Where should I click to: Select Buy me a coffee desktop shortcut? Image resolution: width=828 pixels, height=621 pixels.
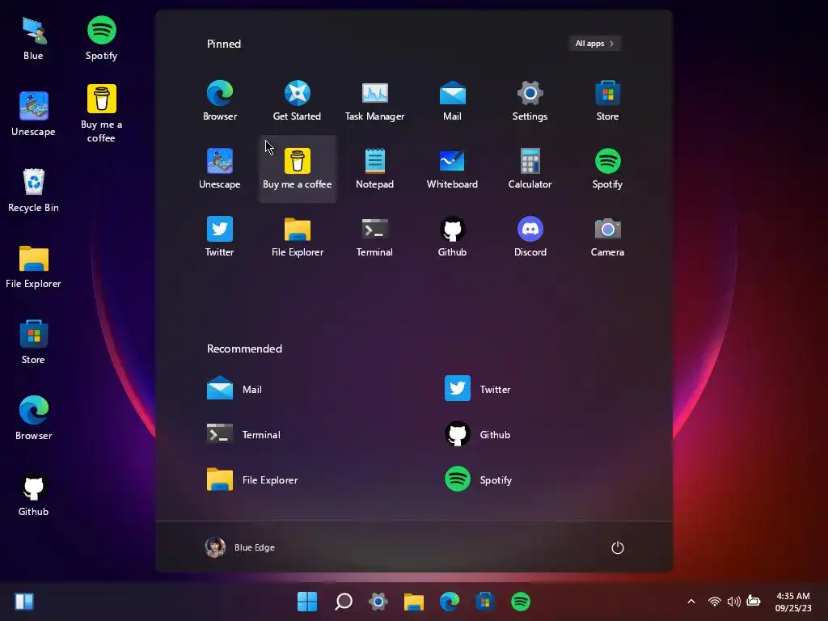pos(101,114)
